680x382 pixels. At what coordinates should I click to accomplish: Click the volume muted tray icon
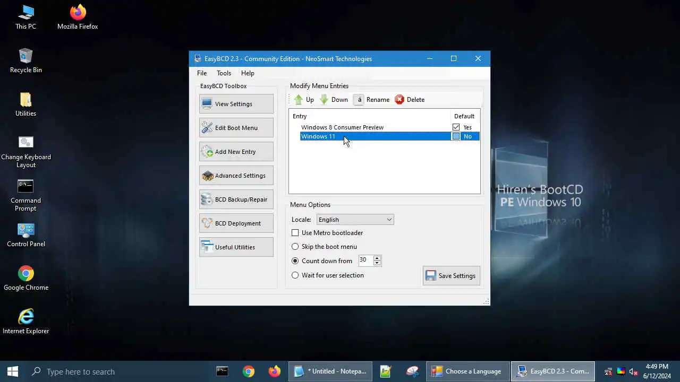point(633,371)
